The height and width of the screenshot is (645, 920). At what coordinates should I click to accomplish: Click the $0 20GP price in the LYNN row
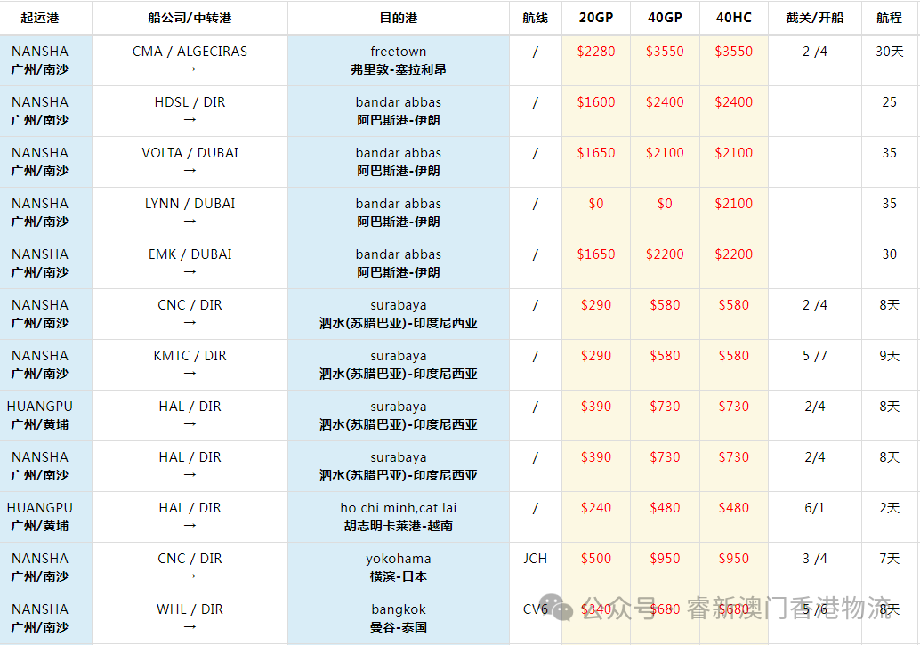596,204
